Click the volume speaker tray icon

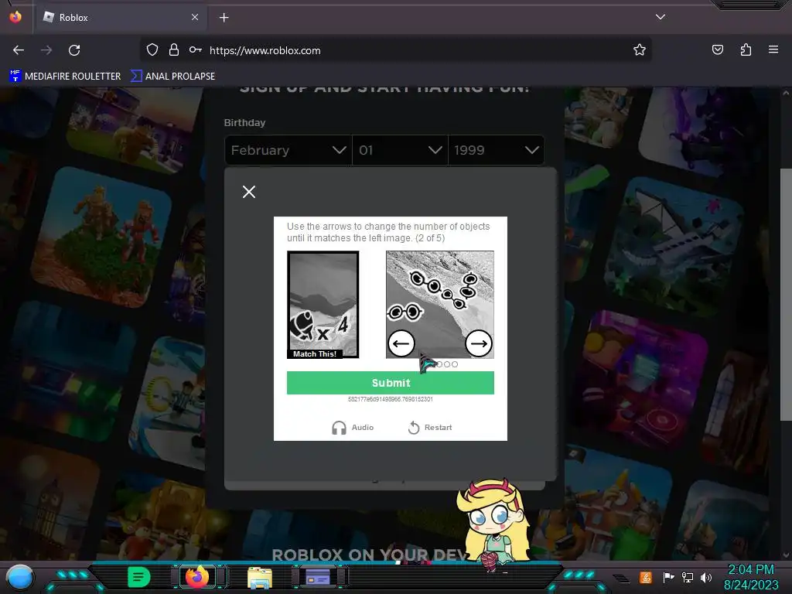click(x=706, y=577)
